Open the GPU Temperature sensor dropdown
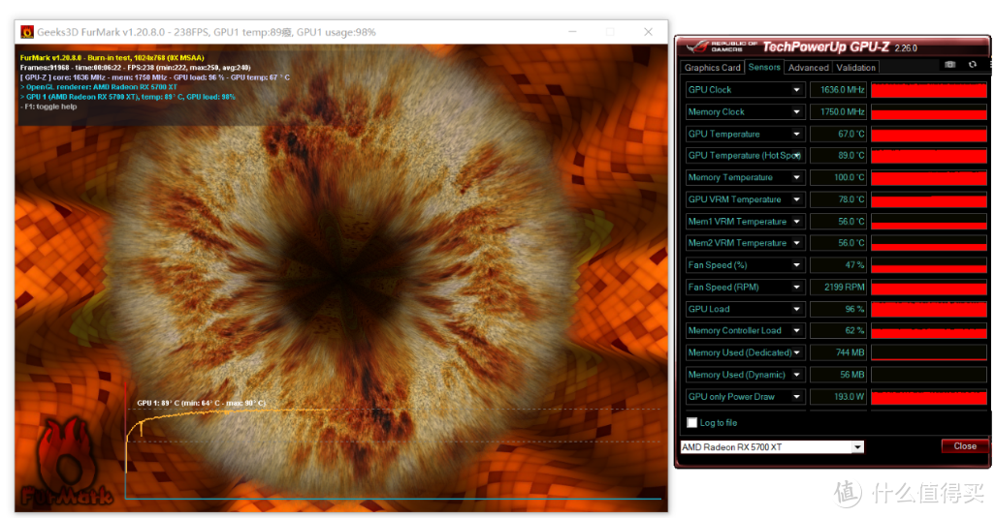Screen dimensions: 995x518 pyautogui.click(x=796, y=134)
